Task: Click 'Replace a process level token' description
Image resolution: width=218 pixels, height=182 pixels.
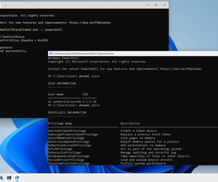Action: coord(146,134)
